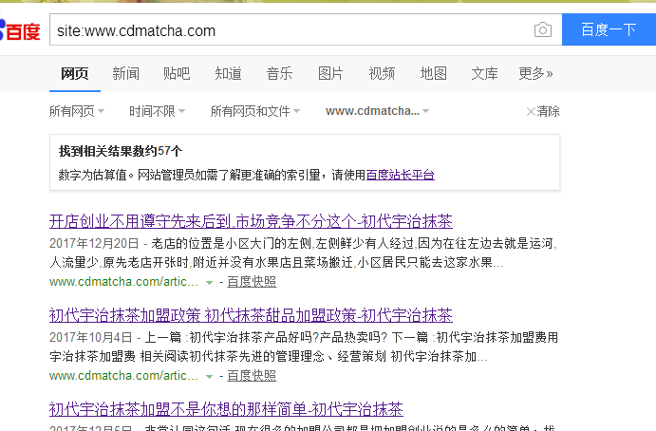Open the 文库 tab

click(484, 74)
